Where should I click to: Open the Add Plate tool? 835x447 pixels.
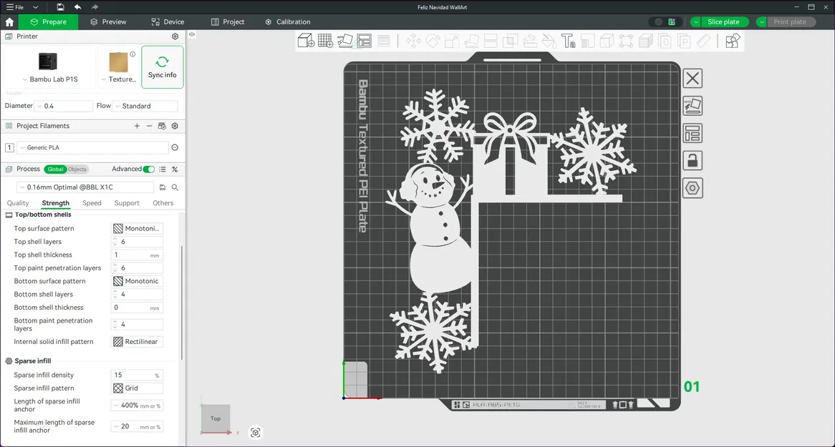[325, 41]
